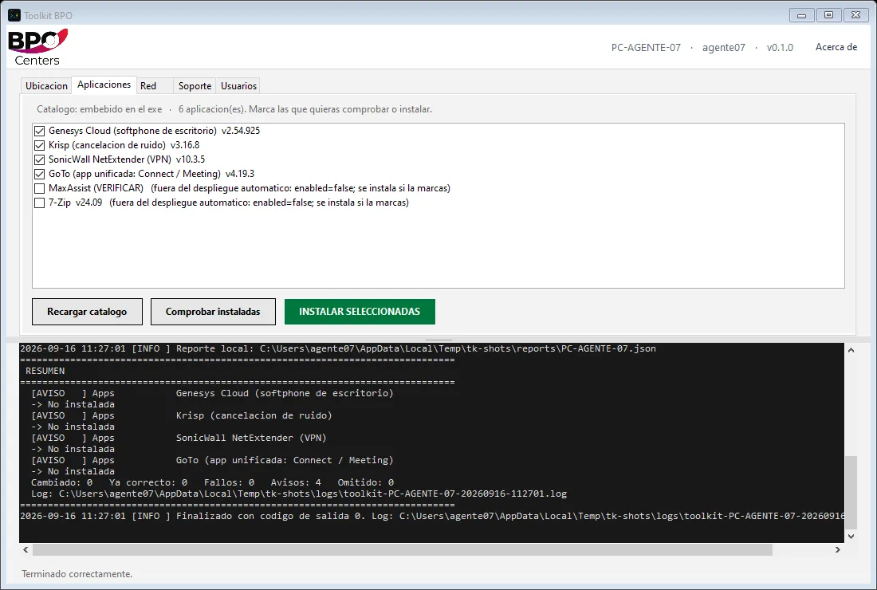Click the Reporte local log line

pos(338,348)
